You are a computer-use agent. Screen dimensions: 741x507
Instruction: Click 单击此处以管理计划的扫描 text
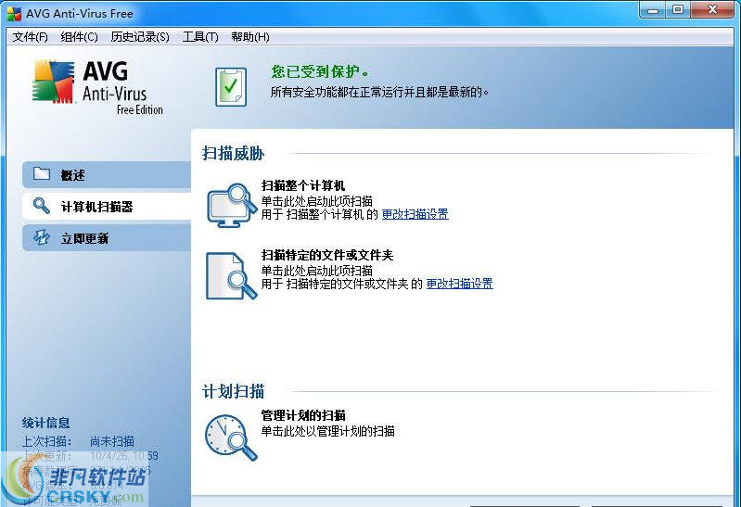click(x=328, y=431)
